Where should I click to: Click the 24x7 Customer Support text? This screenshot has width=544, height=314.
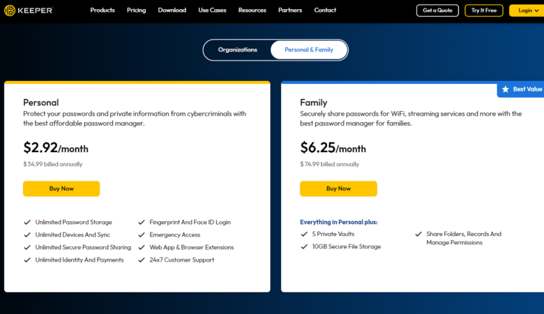(182, 260)
